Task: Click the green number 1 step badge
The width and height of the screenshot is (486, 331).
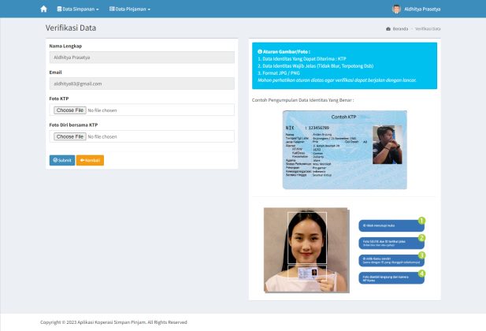Action: (421, 221)
